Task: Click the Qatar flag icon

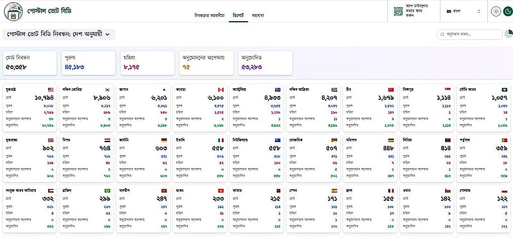Action: click(278, 191)
